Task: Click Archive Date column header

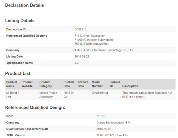Action: [x=83, y=84]
